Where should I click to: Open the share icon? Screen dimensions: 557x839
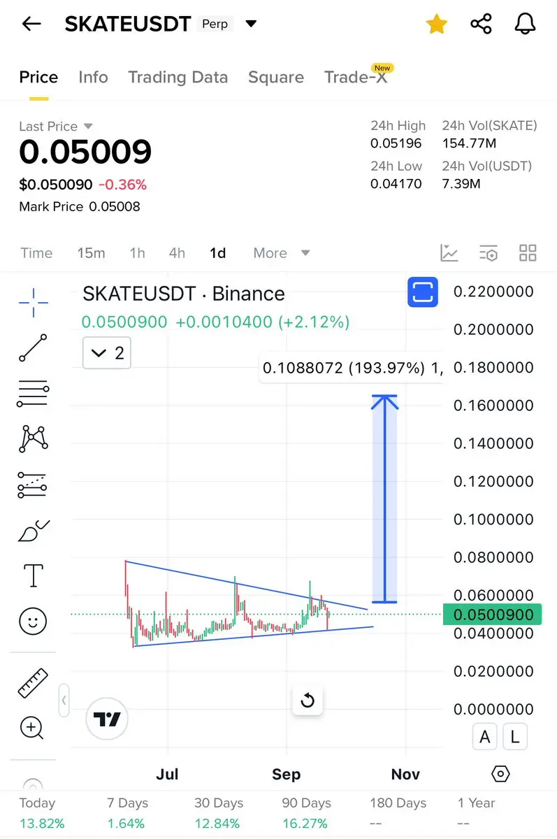tap(481, 24)
